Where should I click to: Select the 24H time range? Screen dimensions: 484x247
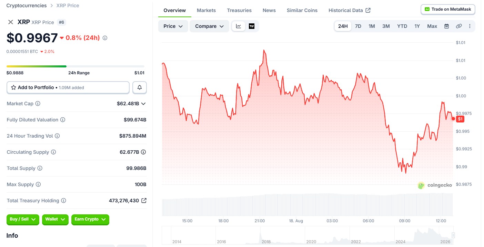pos(343,26)
